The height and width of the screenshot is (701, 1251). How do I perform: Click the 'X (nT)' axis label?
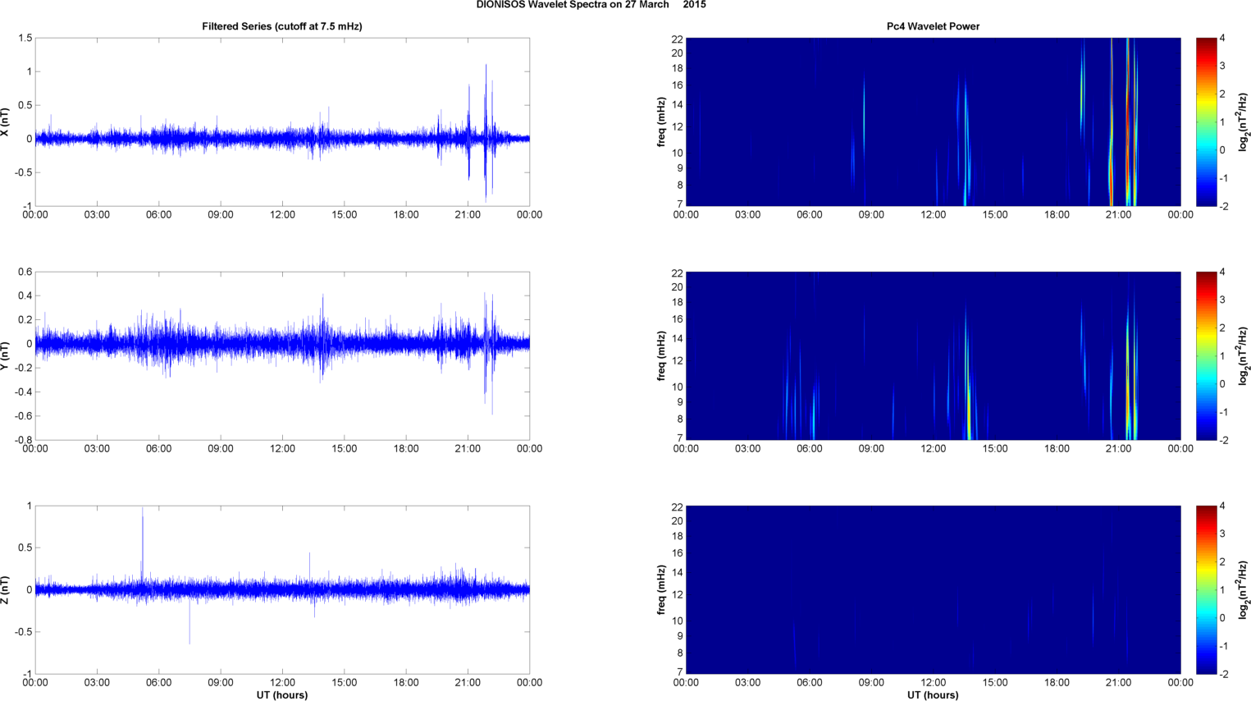pyautogui.click(x=5, y=122)
